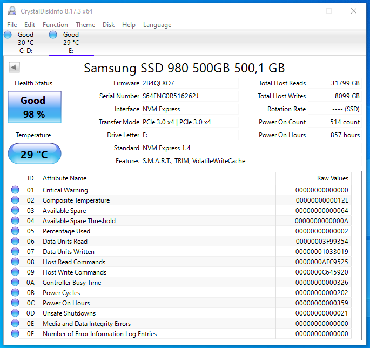
Task: Click status orb for Power On Hours attribute row
Action: tap(15, 303)
